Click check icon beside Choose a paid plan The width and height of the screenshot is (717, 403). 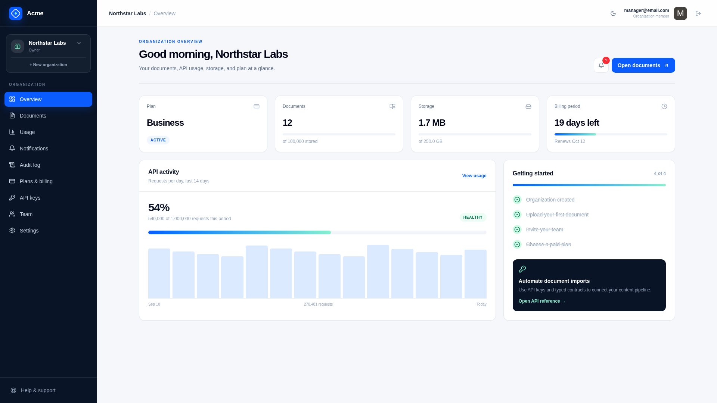coord(517,244)
